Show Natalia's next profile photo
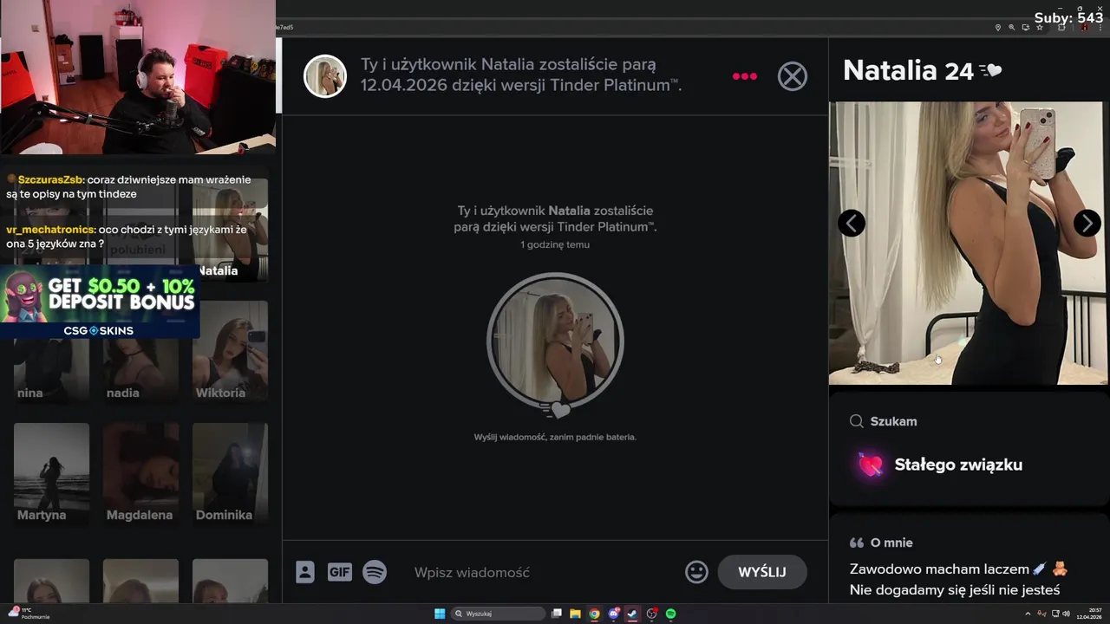1110x624 pixels. 1087,223
